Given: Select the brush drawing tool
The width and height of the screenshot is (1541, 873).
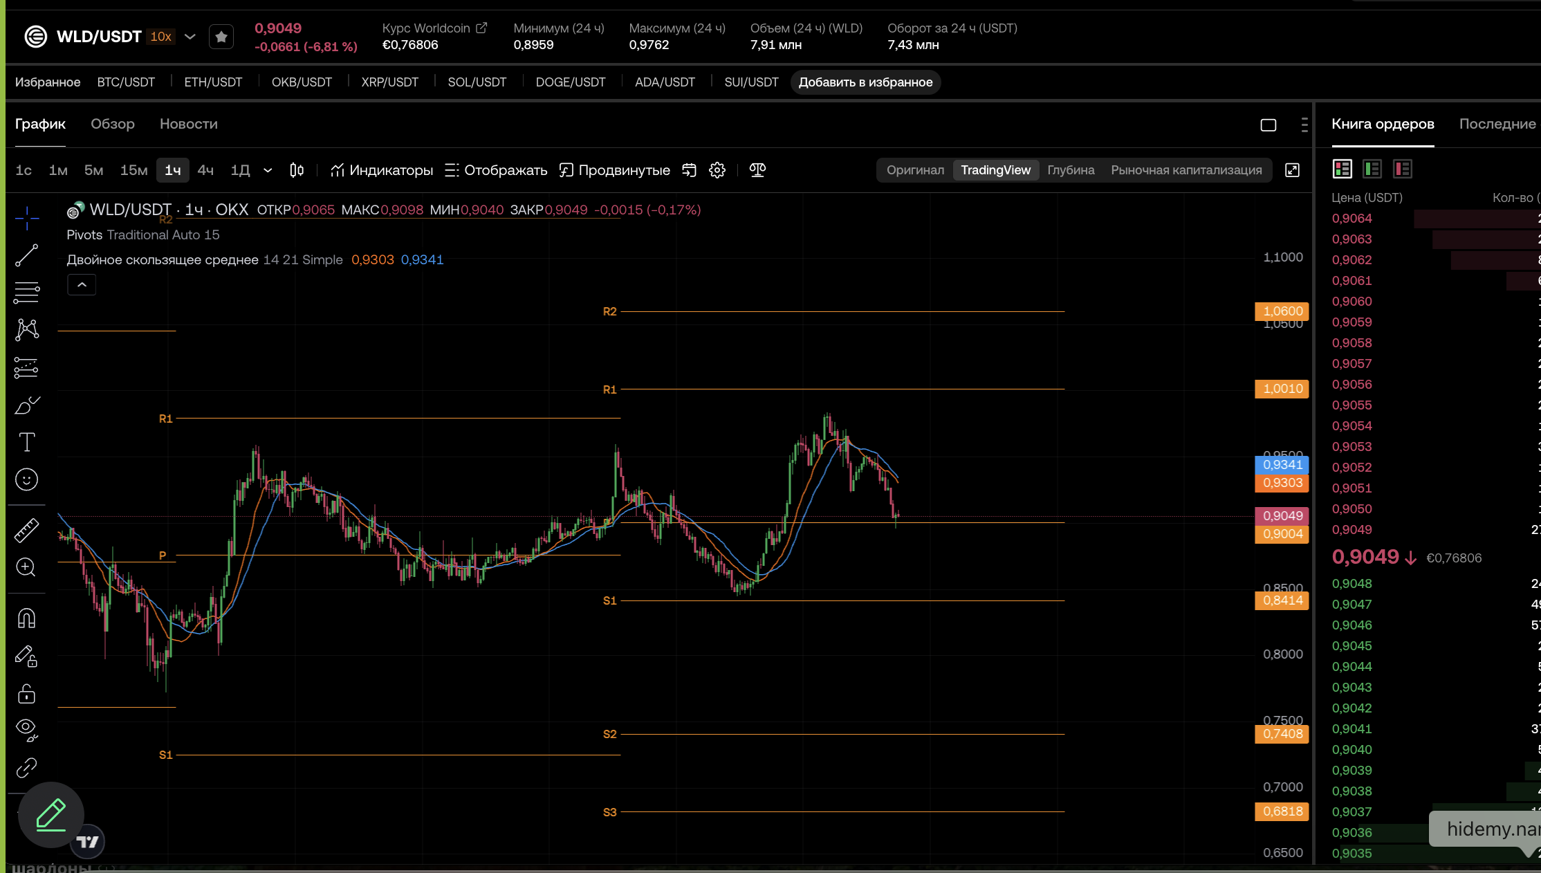Looking at the screenshot, I should click(27, 405).
